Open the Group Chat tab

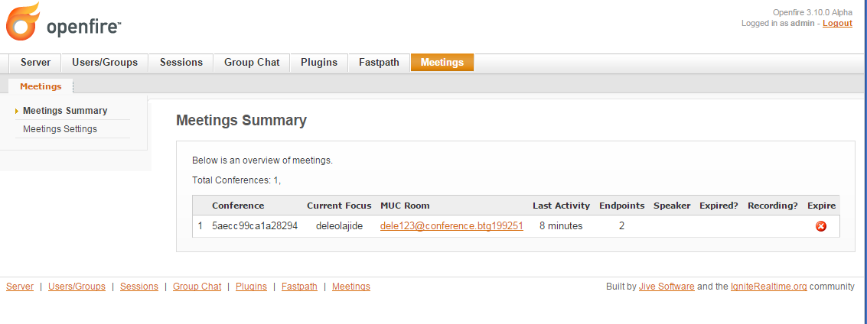tap(252, 63)
